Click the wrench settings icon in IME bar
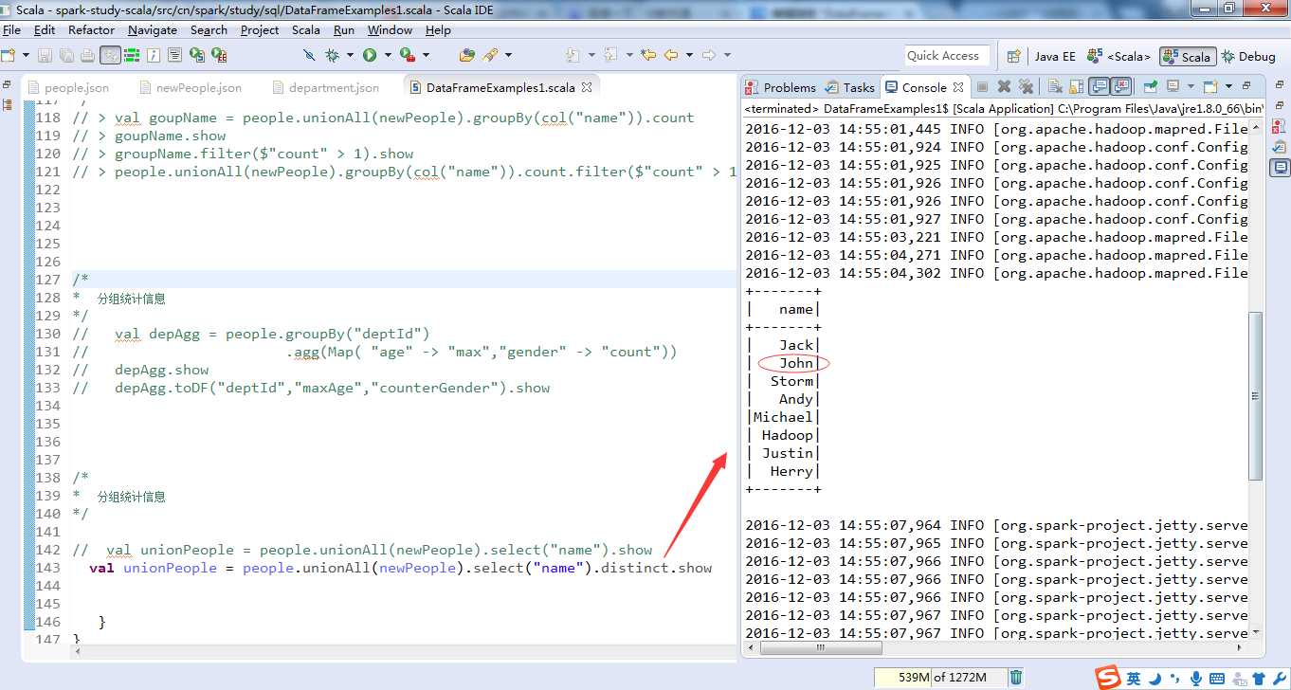The width and height of the screenshot is (1291, 690). 1280,679
